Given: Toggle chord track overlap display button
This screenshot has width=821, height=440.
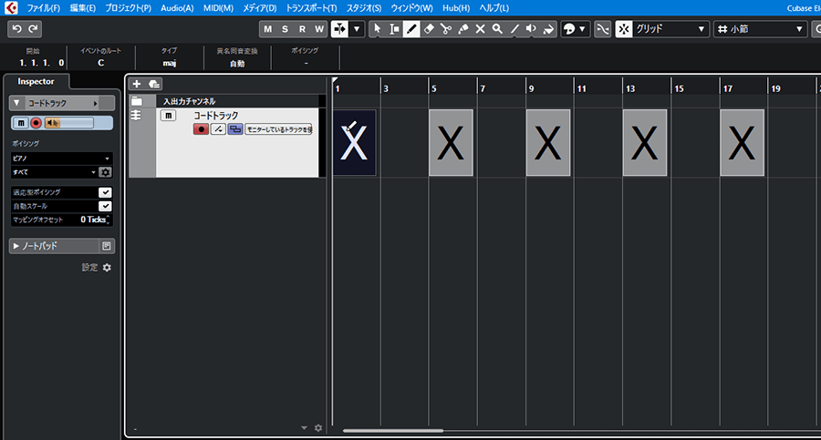Looking at the screenshot, I should (235, 128).
